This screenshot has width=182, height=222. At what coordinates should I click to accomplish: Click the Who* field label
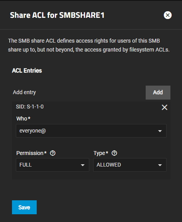23,119
